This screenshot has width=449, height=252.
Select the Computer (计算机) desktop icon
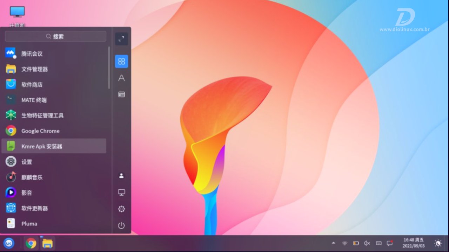pos(17,16)
